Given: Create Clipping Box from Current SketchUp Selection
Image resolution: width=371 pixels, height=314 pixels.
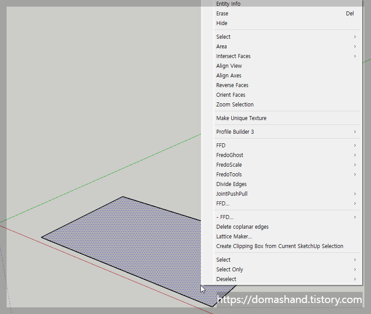Looking at the screenshot, I should (x=281, y=246).
